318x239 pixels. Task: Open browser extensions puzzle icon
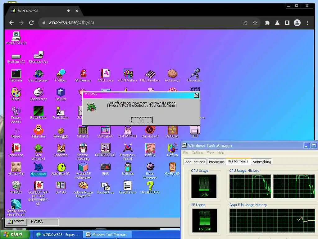click(267, 23)
